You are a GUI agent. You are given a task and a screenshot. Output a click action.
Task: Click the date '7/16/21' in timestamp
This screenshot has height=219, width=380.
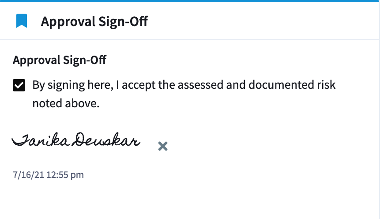click(x=28, y=175)
